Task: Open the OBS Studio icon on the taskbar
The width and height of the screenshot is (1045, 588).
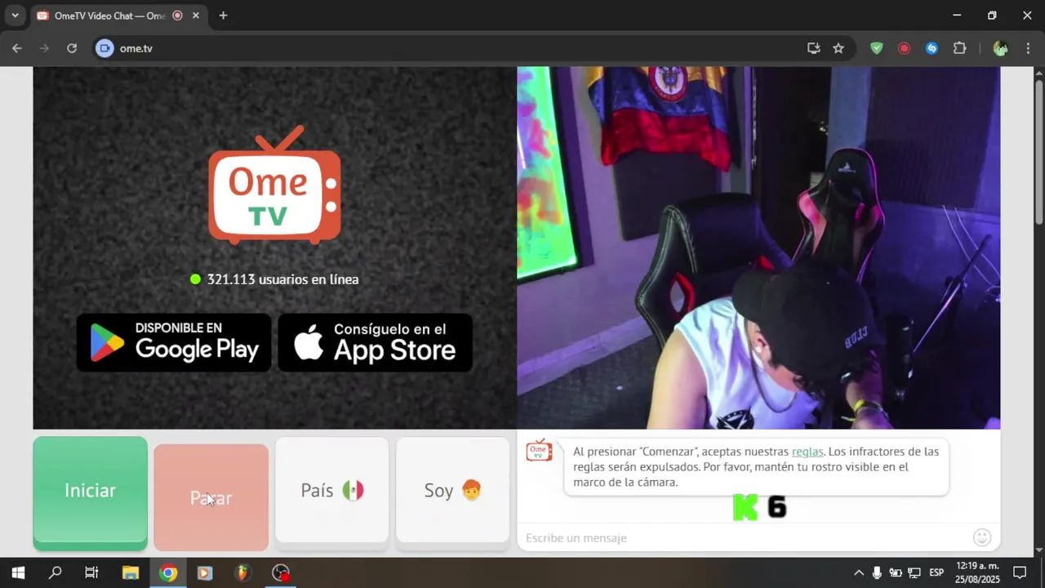Action: (281, 572)
